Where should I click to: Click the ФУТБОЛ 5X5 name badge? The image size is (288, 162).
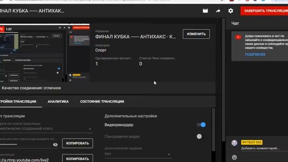(252, 142)
